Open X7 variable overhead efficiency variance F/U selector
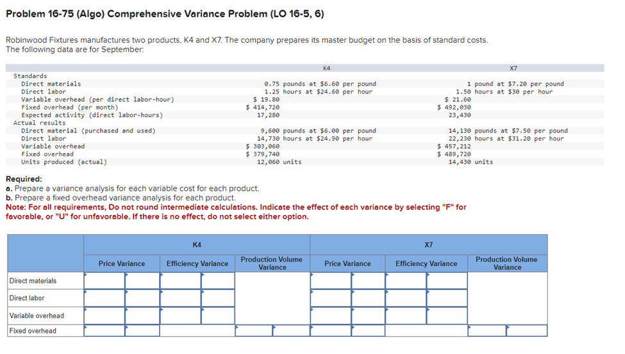Screen dimensions: 625x354 (447, 316)
